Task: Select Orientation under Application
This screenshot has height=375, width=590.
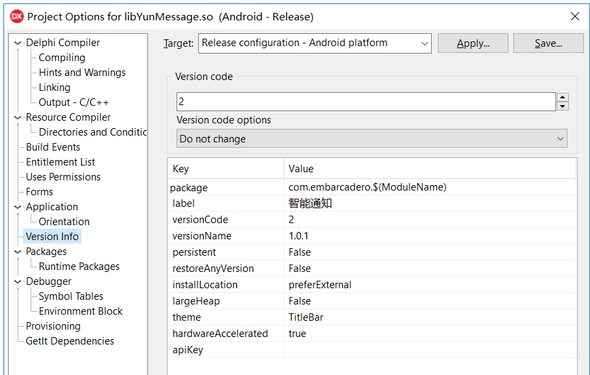Action: click(64, 222)
